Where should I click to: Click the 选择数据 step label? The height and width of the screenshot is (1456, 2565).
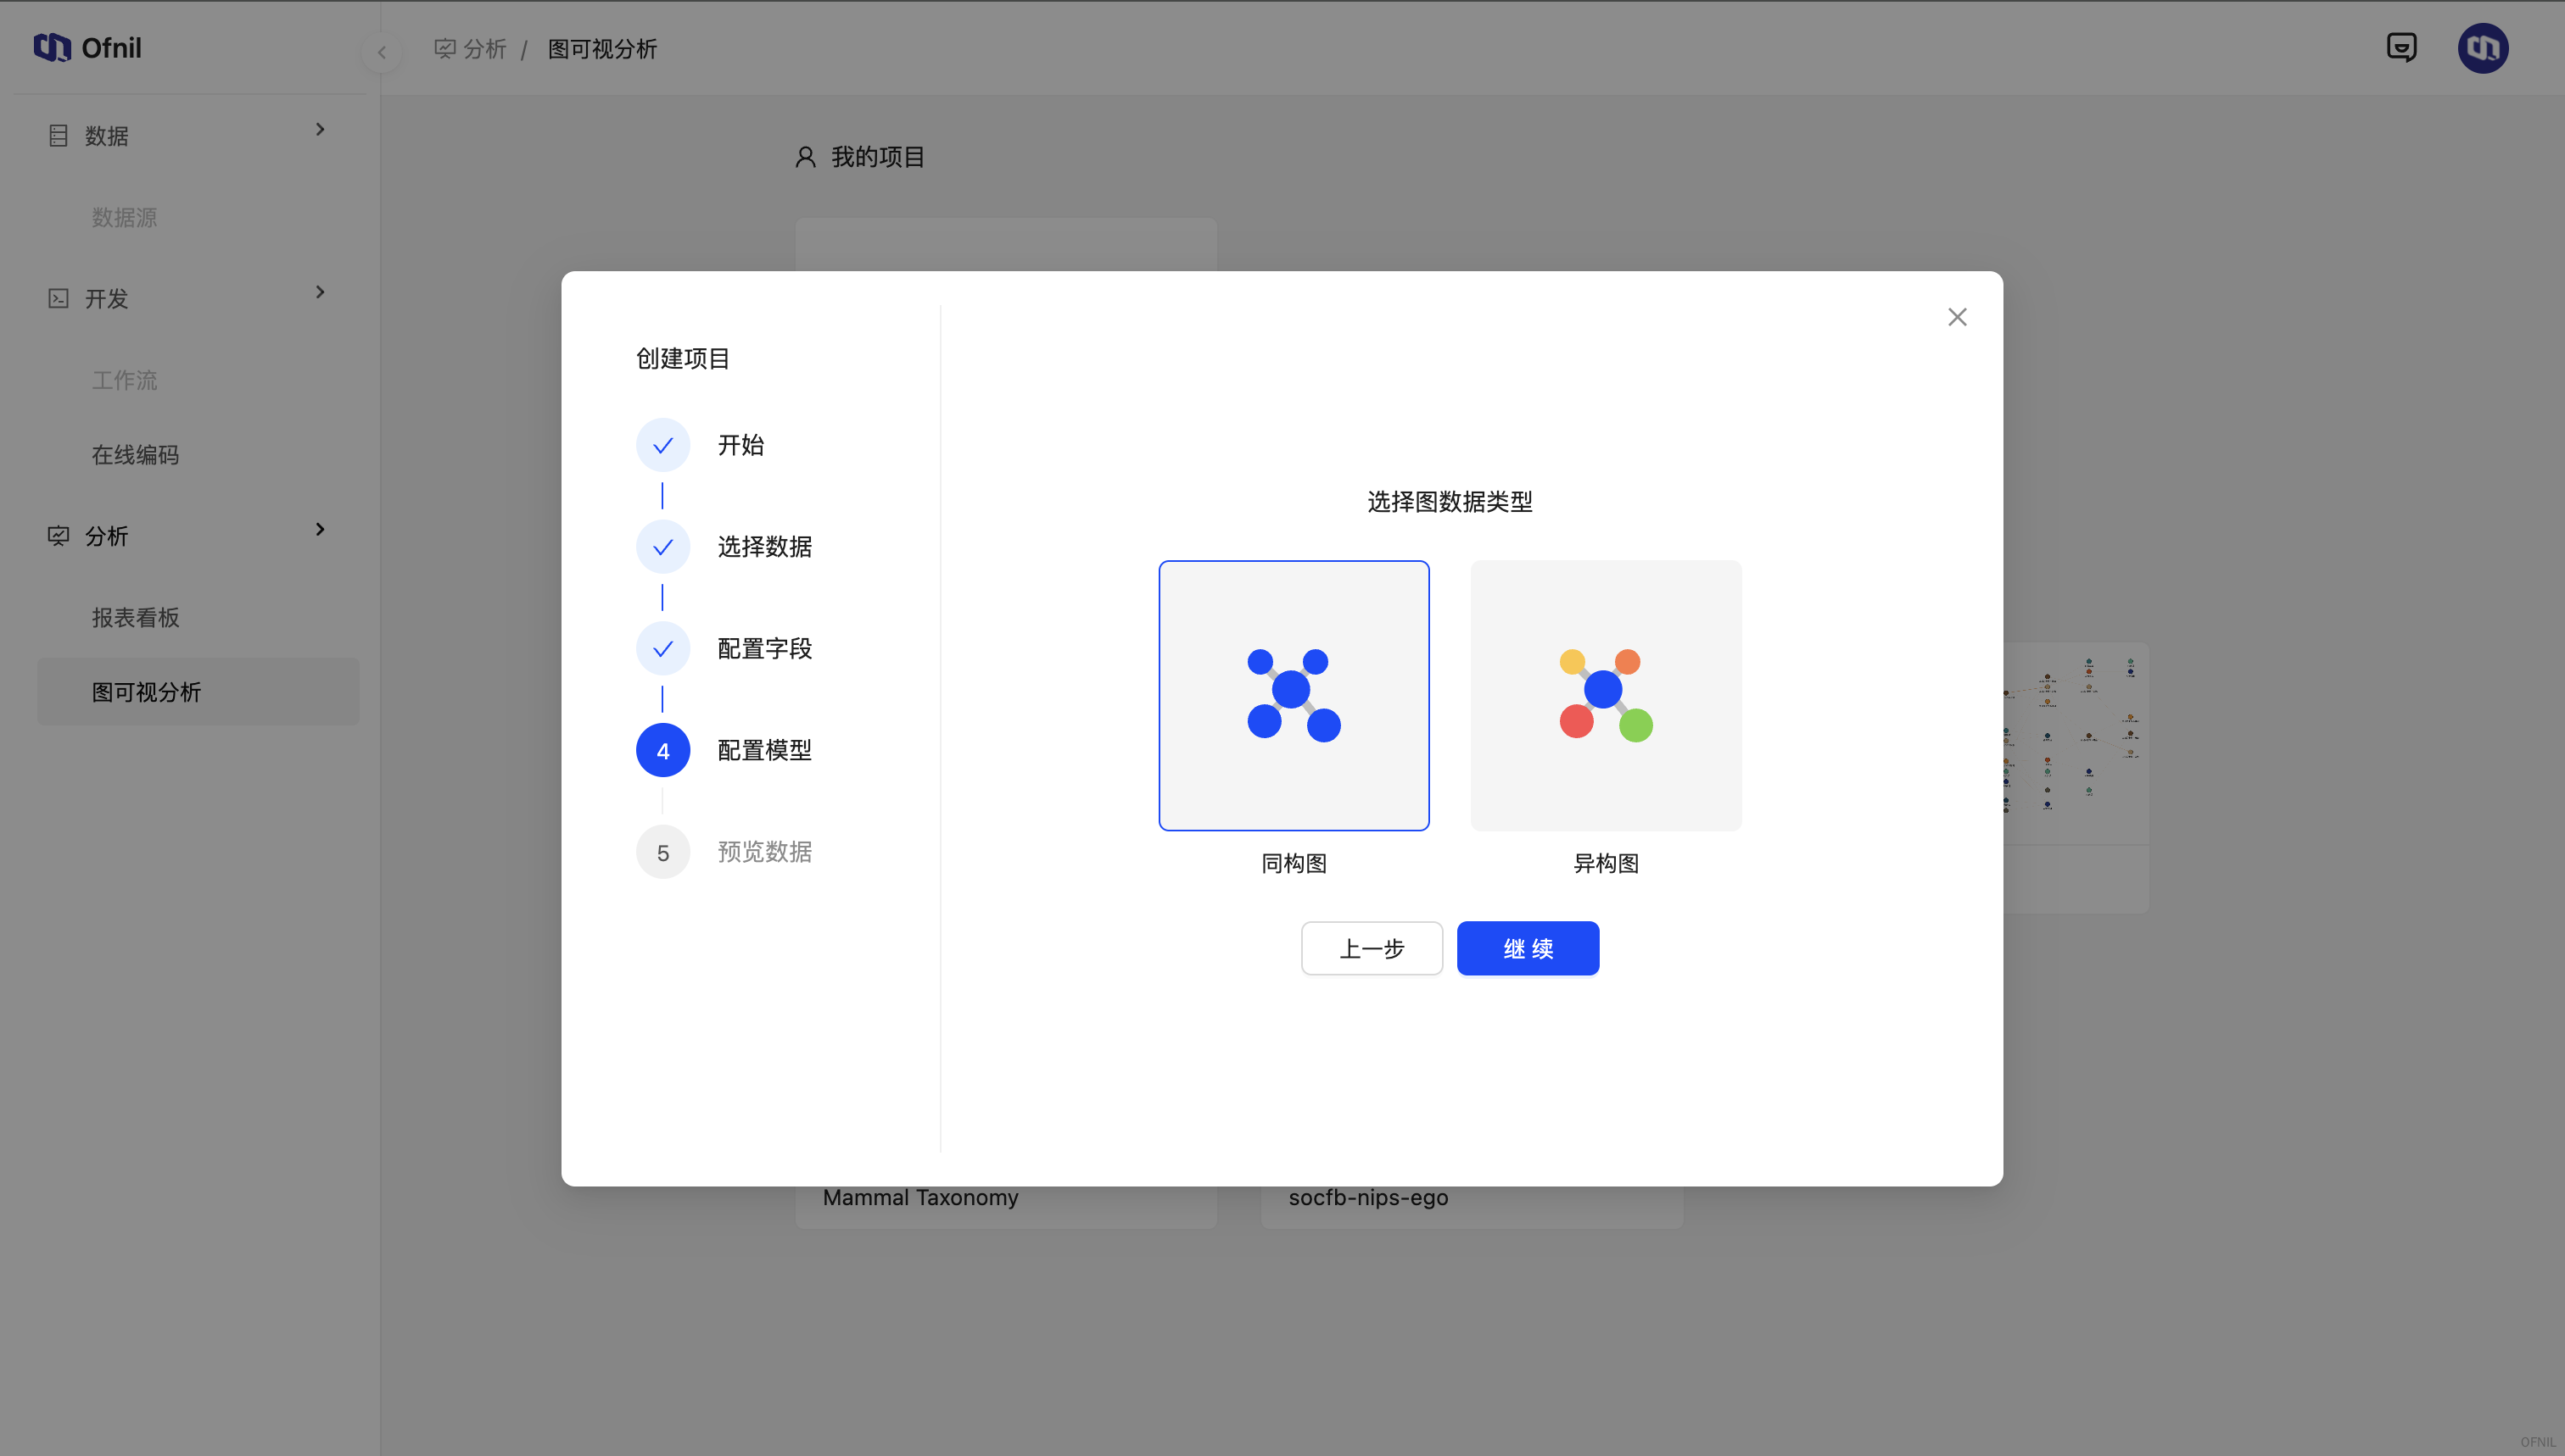tap(764, 547)
